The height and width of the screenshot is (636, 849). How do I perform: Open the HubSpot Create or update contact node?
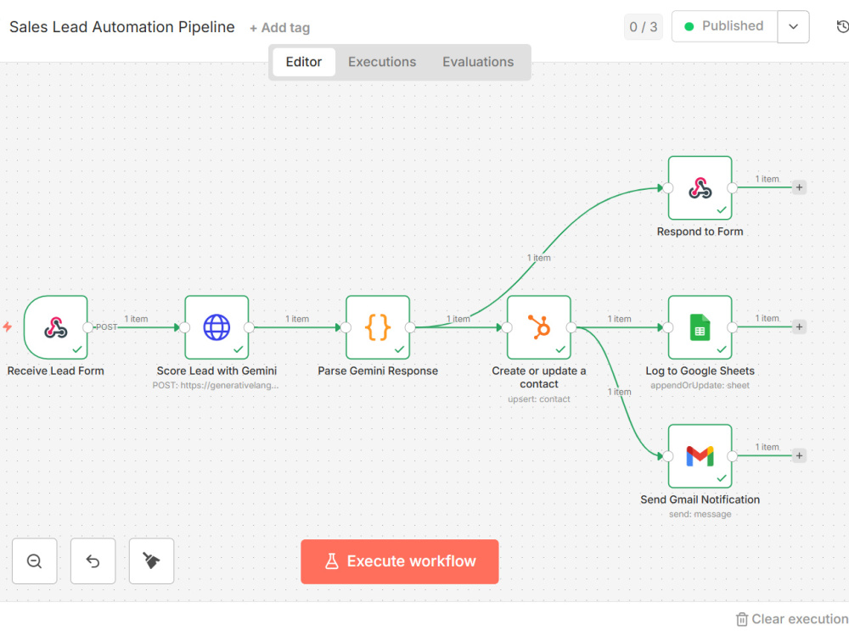point(539,327)
